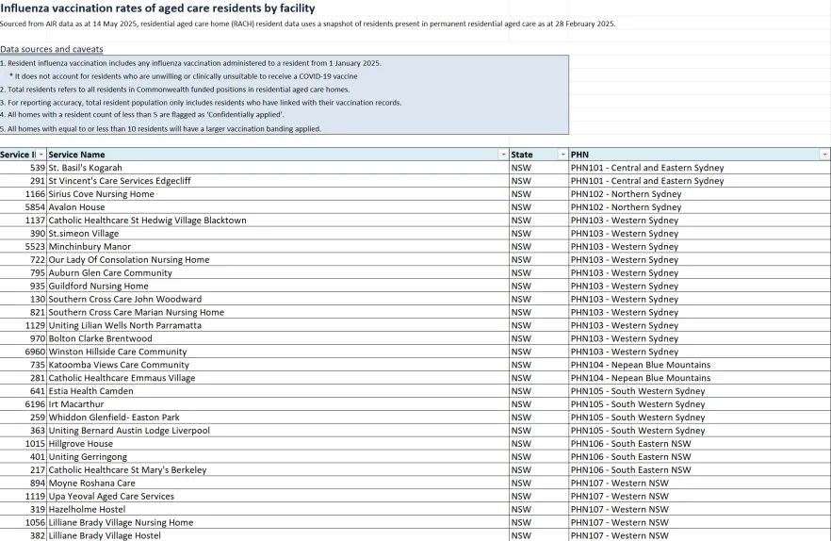This screenshot has height=541, width=831.
Task: Select the 'Bolton Clarke Brentwood' cell
Action: click(x=278, y=338)
